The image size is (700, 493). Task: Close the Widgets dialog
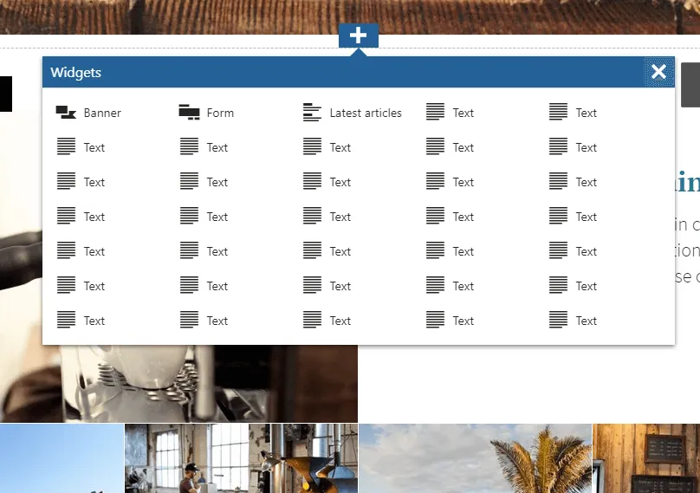pos(658,72)
